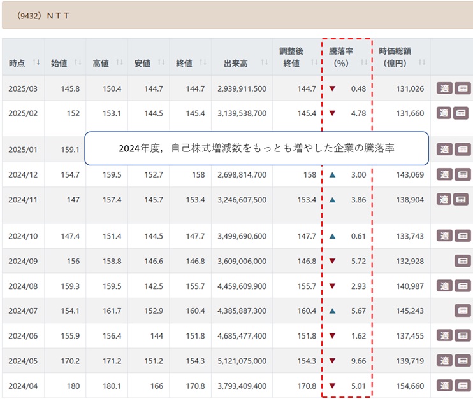Sort the table by 安値 column
473x399 pixels.
[161, 62]
